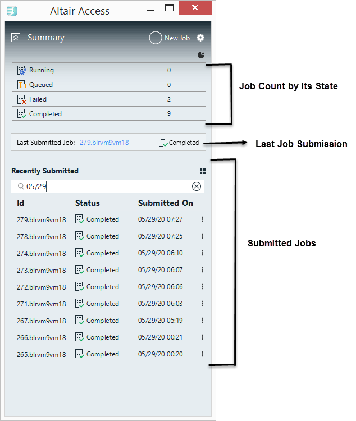Open more options menu for job 278
The height and width of the screenshot is (421, 356).
coord(202,236)
